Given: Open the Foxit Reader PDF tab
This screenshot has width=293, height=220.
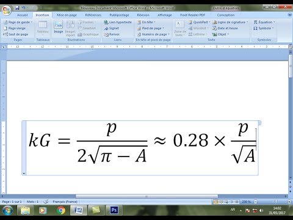Looking at the screenshot, I should [x=193, y=15].
